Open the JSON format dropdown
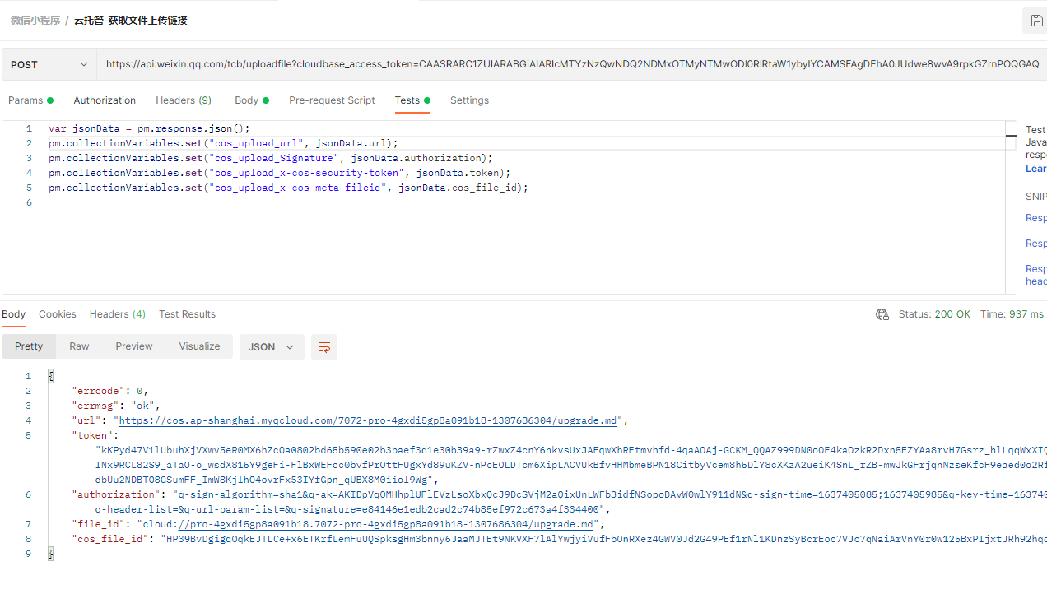The image size is (1047, 608). click(272, 347)
